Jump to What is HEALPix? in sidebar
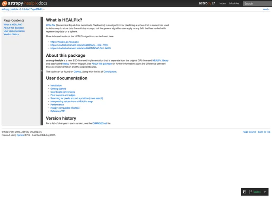 pyautogui.click(x=13, y=25)
